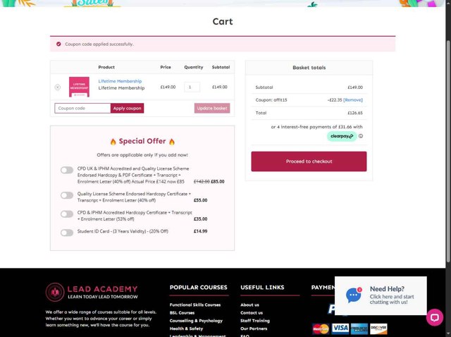Enable the Student ID Card offer

67,233
